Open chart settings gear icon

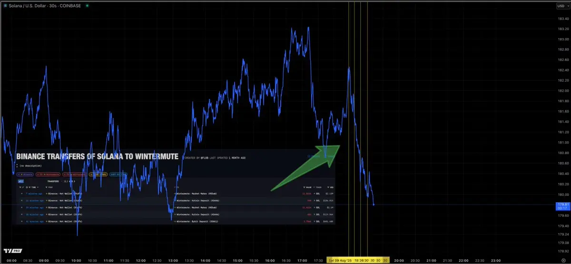[x=563, y=260]
